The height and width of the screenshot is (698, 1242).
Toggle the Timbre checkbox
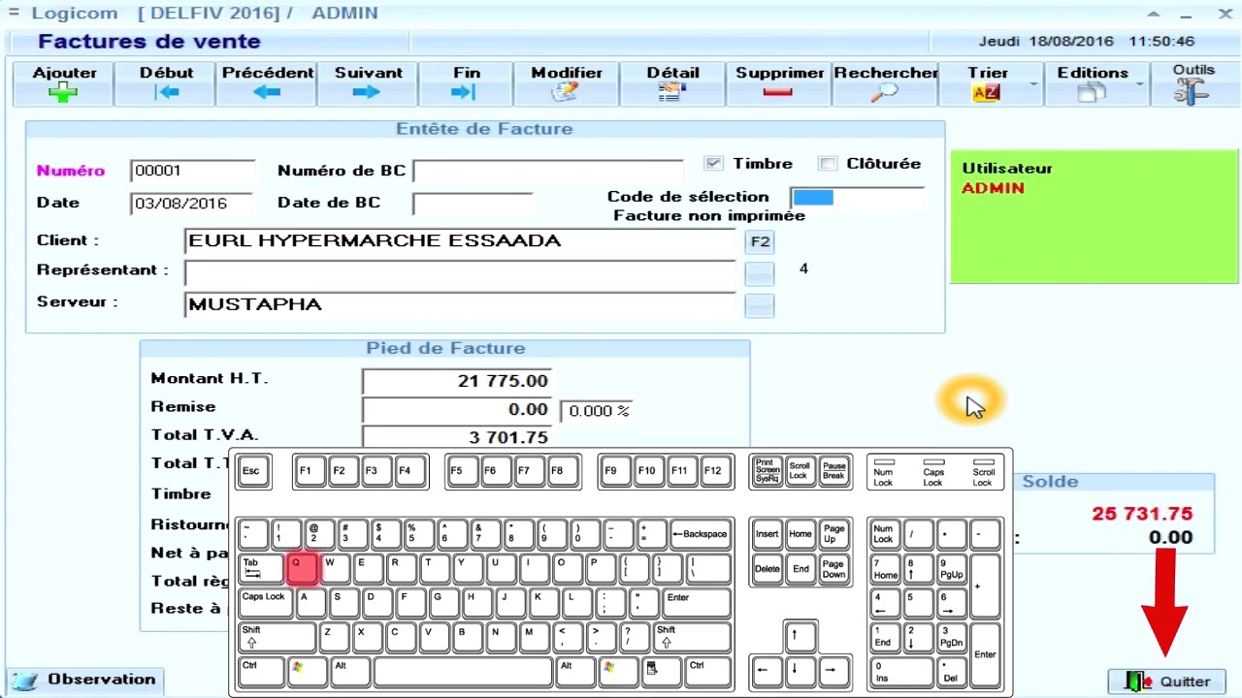click(x=714, y=164)
